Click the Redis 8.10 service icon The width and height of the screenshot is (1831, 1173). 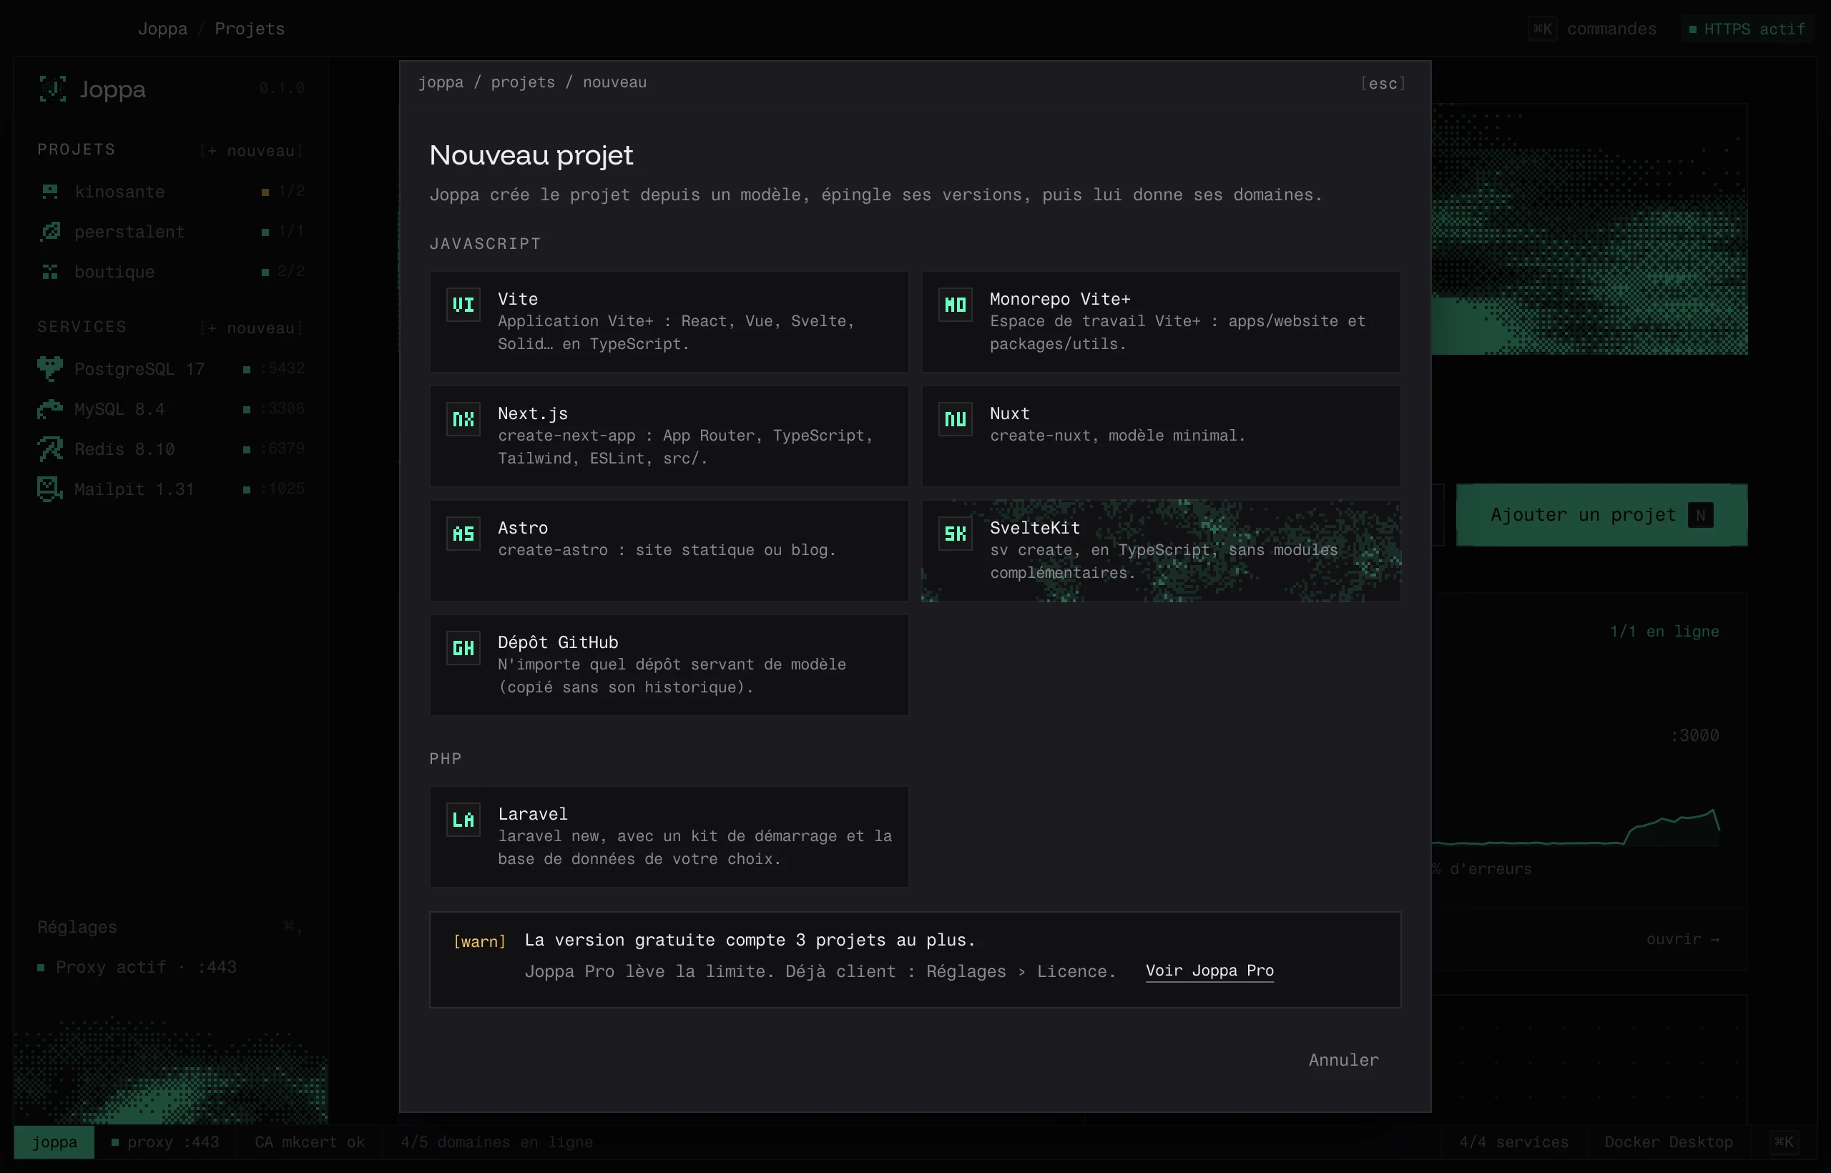click(50, 448)
